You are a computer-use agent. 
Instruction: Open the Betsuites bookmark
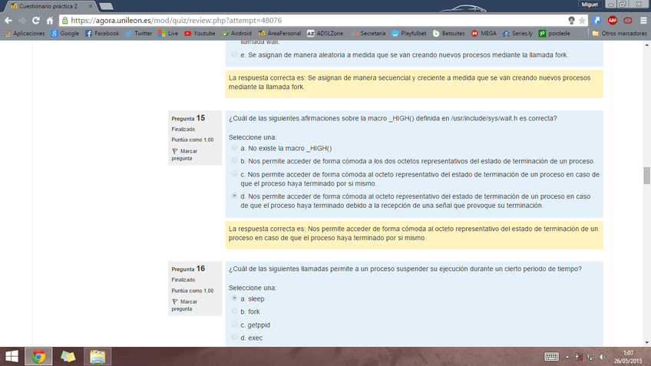coord(449,33)
